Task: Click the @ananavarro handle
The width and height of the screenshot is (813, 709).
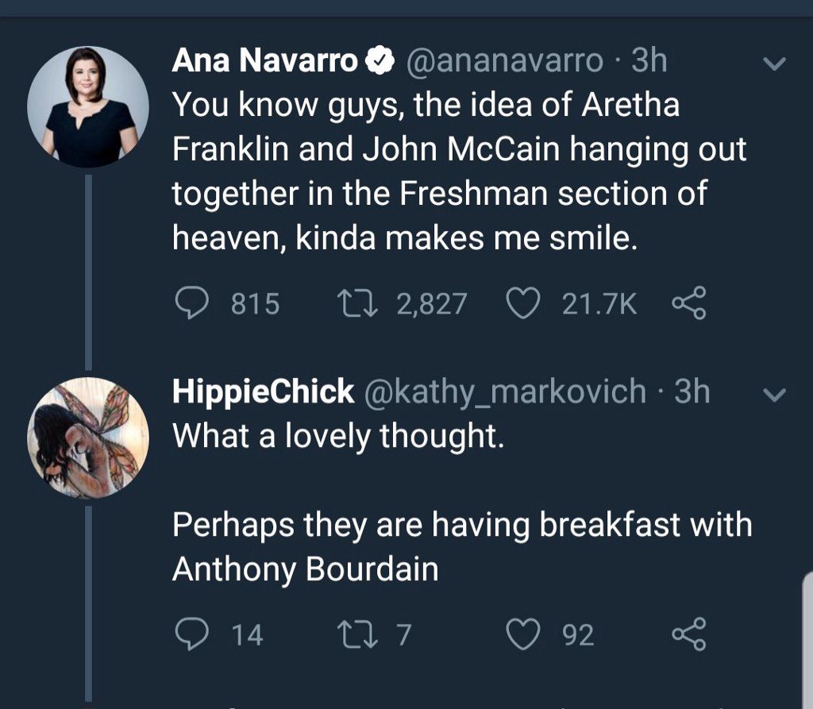Action: (504, 62)
